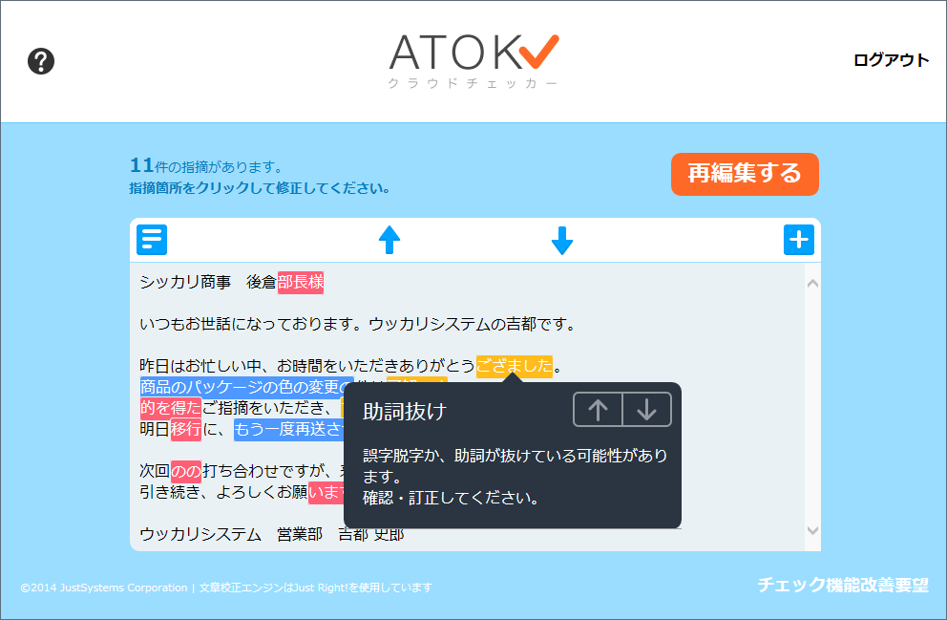Select the red highlighted 移行 word
Viewport: 947px width, 620px height.
[186, 429]
